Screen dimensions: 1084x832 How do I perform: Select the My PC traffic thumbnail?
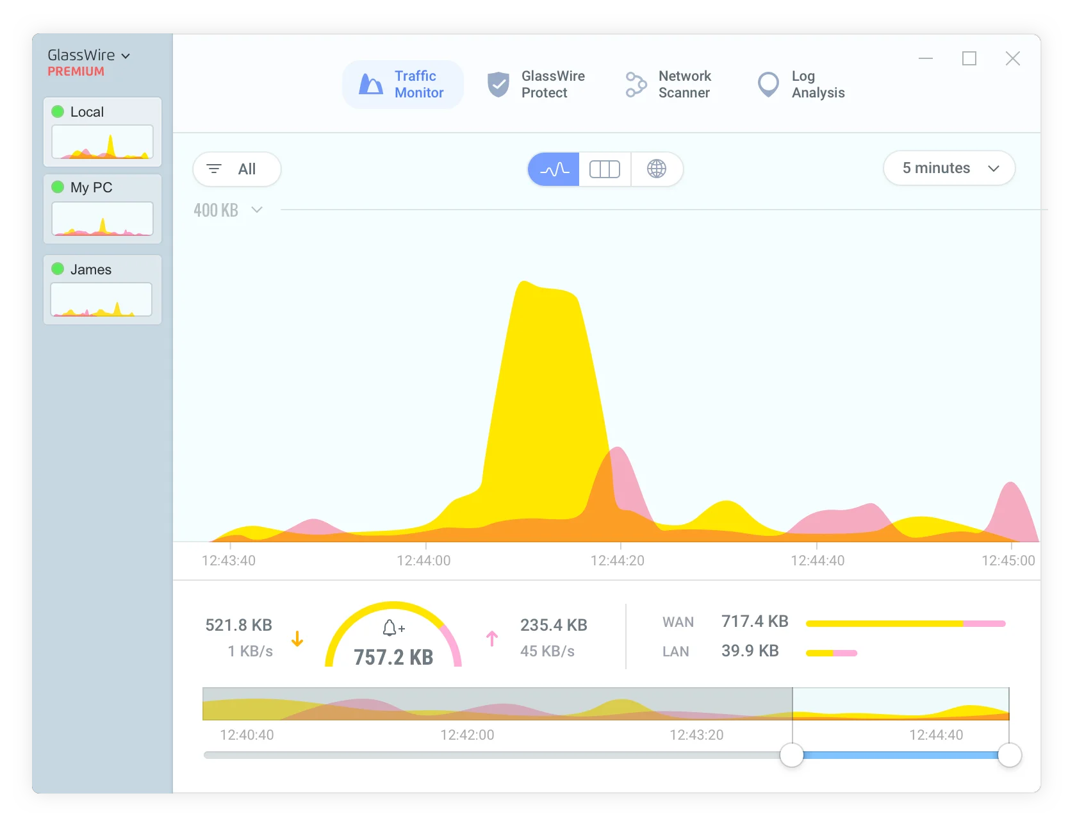click(x=103, y=219)
